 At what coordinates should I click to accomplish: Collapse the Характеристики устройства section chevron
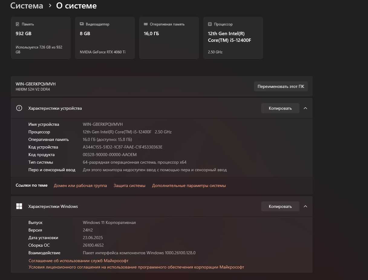pos(305,108)
